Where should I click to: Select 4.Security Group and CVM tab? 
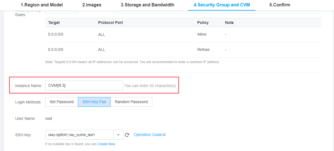tap(222, 5)
